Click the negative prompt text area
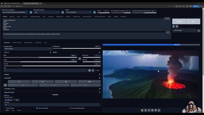This screenshot has width=204, height=115. [87, 36]
